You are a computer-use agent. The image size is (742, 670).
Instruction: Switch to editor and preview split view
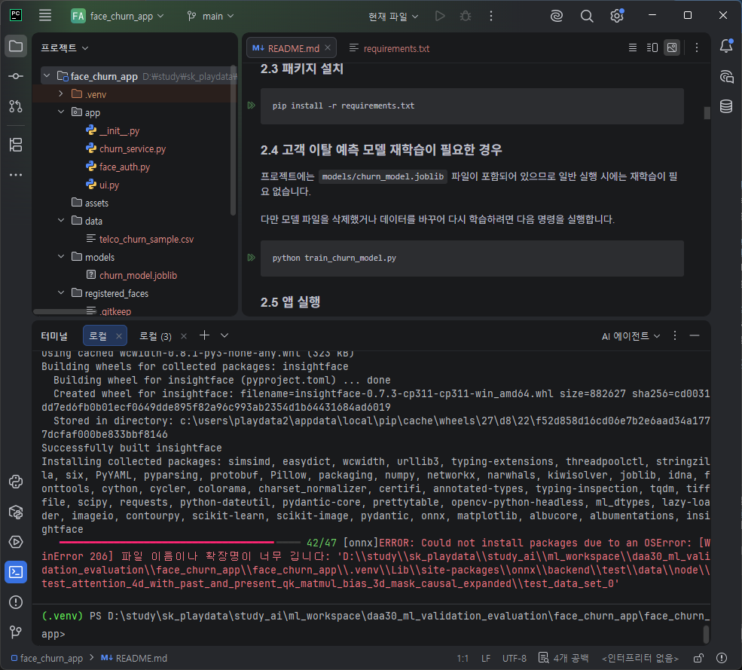(x=652, y=47)
